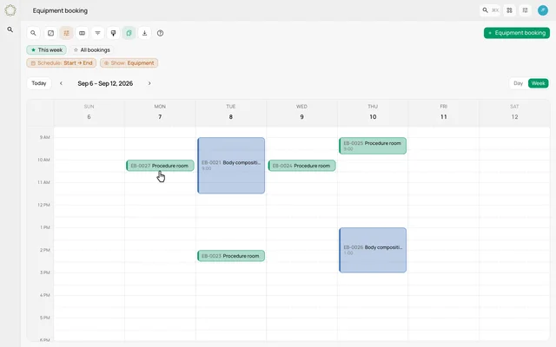Open the apps grid icon in header
This screenshot has width=556, height=347.
point(510,10)
